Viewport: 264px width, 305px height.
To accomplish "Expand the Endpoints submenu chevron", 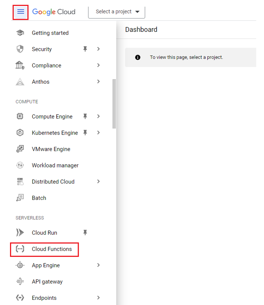I will (x=98, y=298).
